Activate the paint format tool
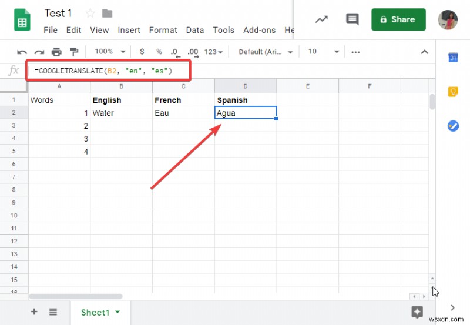470x325 pixels. point(74,52)
